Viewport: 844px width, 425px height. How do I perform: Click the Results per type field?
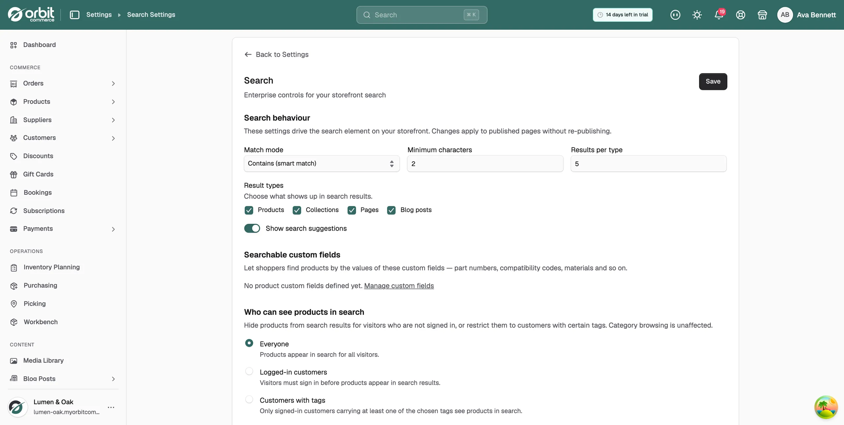[648, 163]
